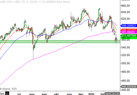Click the 2025 year label on the time axis
The width and height of the screenshot is (137, 95).
91,94
